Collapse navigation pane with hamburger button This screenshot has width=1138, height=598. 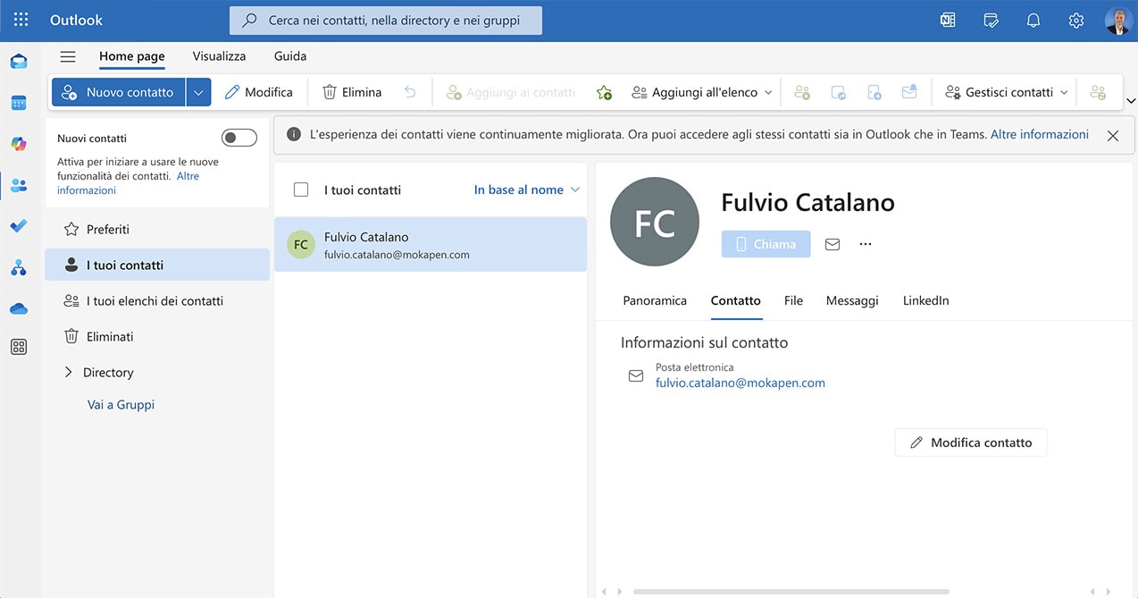pyautogui.click(x=68, y=56)
